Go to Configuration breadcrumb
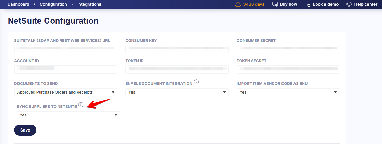The image size is (382, 144). tap(53, 4)
